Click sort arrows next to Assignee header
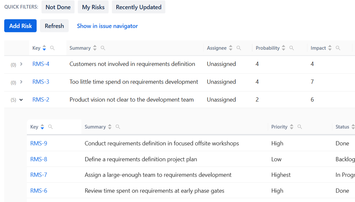The width and height of the screenshot is (355, 202). [x=231, y=48]
